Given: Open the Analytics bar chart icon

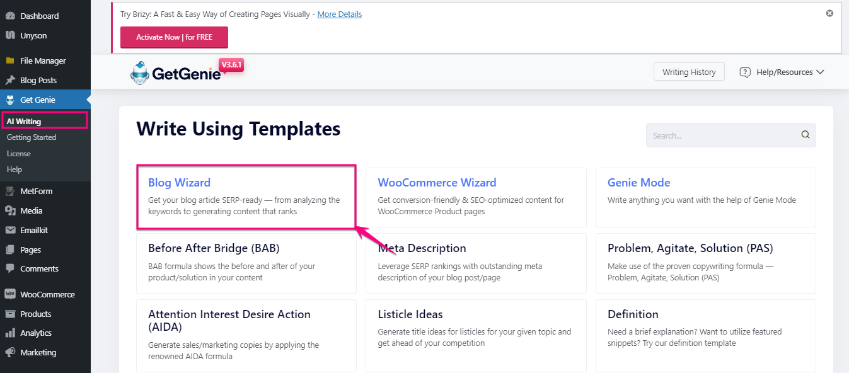Looking at the screenshot, I should [x=10, y=333].
